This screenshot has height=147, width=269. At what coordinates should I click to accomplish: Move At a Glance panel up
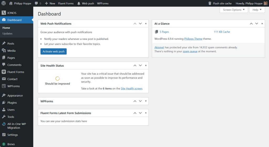click(251, 23)
